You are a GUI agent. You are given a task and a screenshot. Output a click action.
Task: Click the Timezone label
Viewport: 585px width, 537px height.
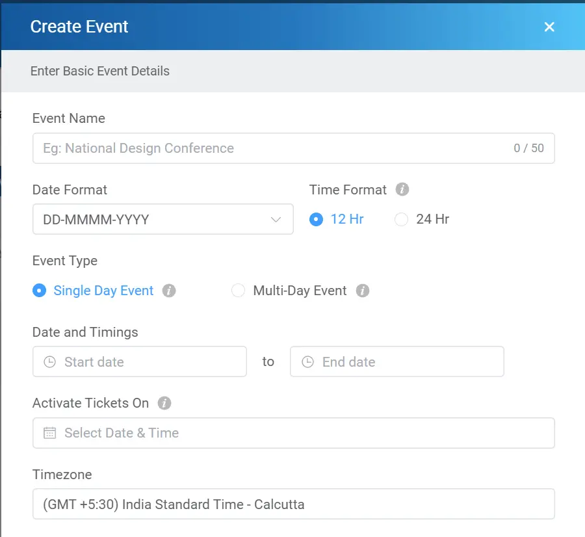pyautogui.click(x=62, y=475)
